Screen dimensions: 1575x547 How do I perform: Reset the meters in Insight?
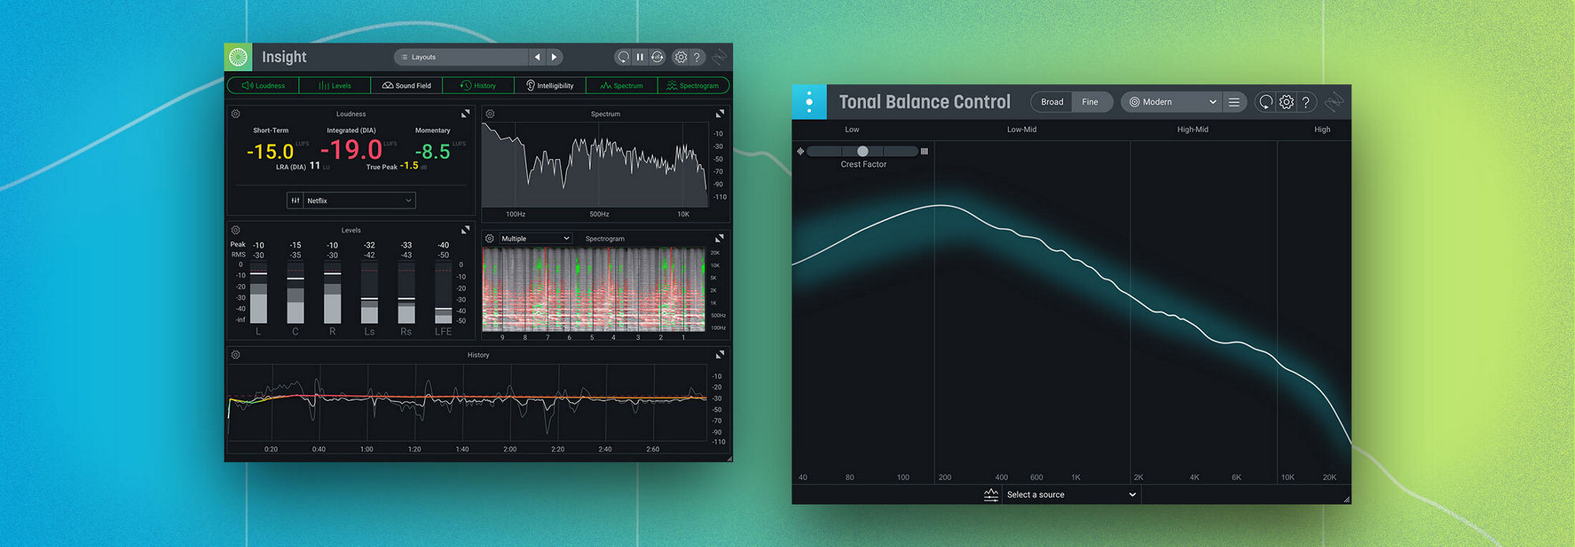point(623,57)
